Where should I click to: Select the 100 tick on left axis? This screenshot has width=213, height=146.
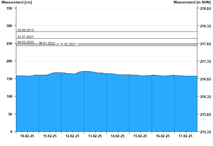(x=9, y=96)
